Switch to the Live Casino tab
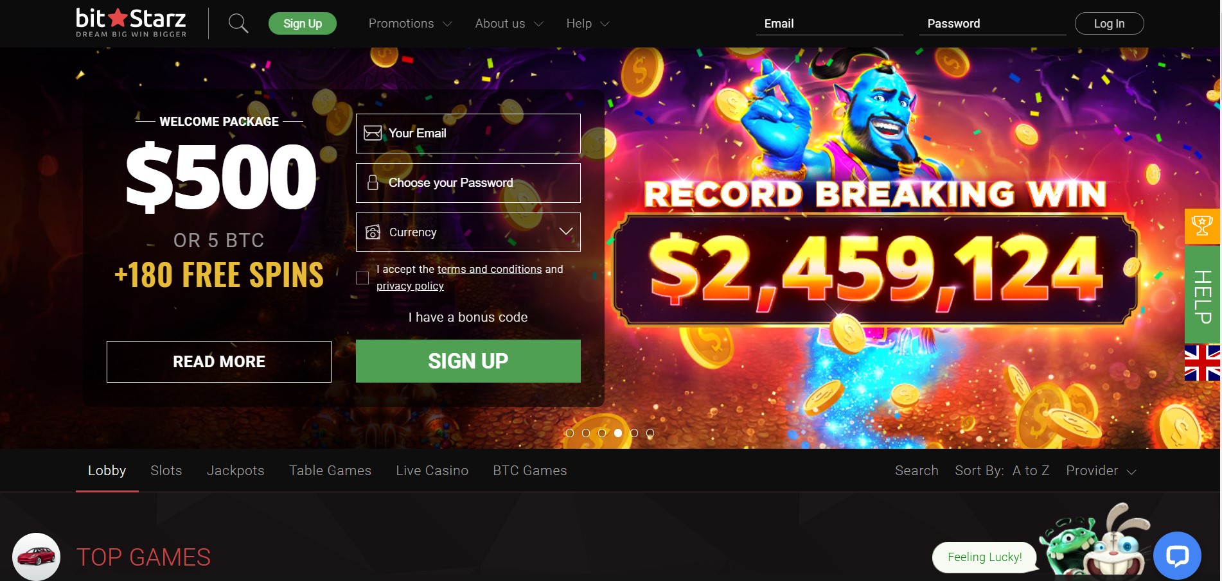Screen dimensions: 1222x581 point(432,471)
